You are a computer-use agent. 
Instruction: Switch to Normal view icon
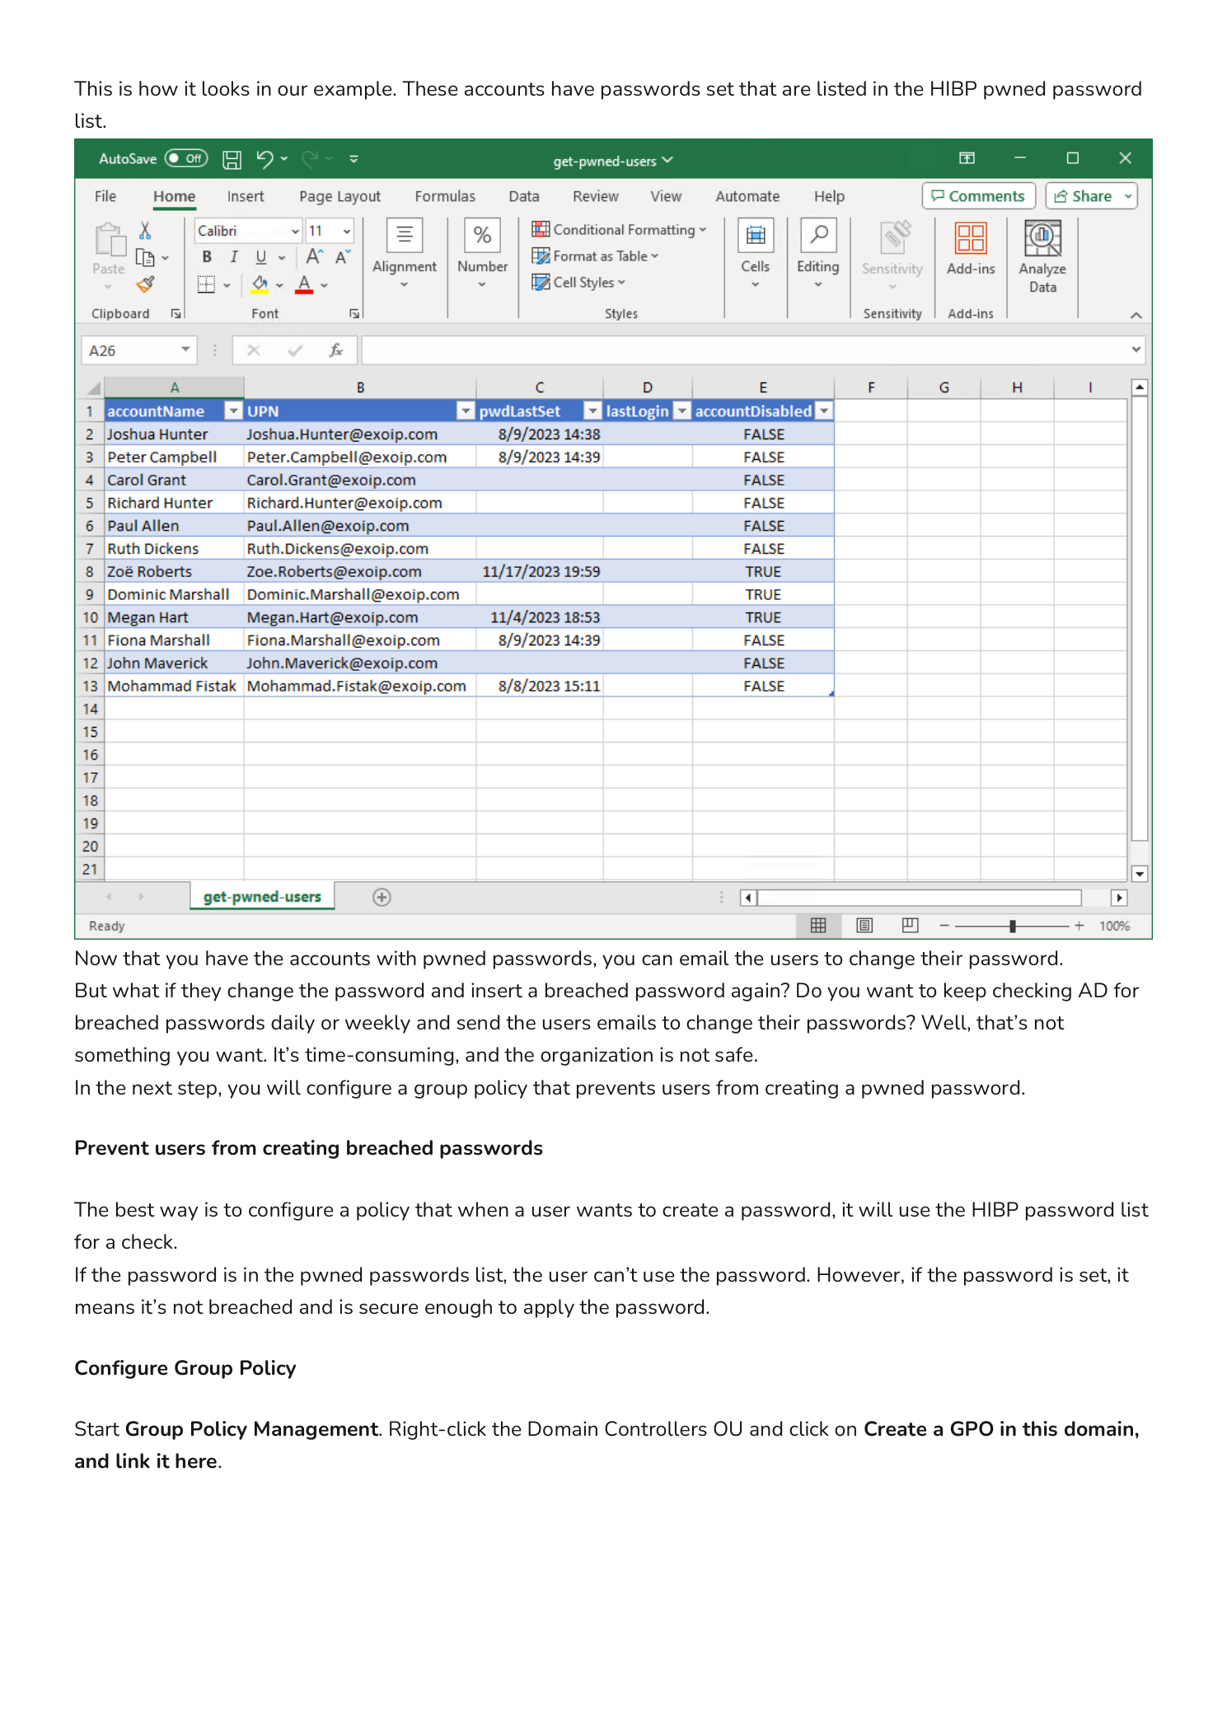[818, 926]
